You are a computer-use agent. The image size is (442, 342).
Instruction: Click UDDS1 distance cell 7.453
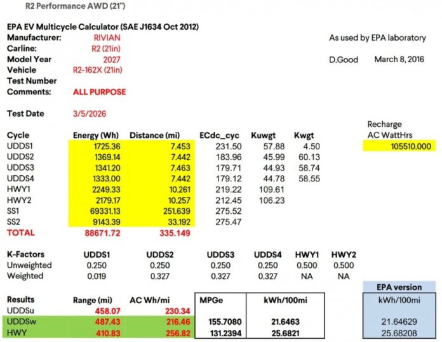coord(180,147)
